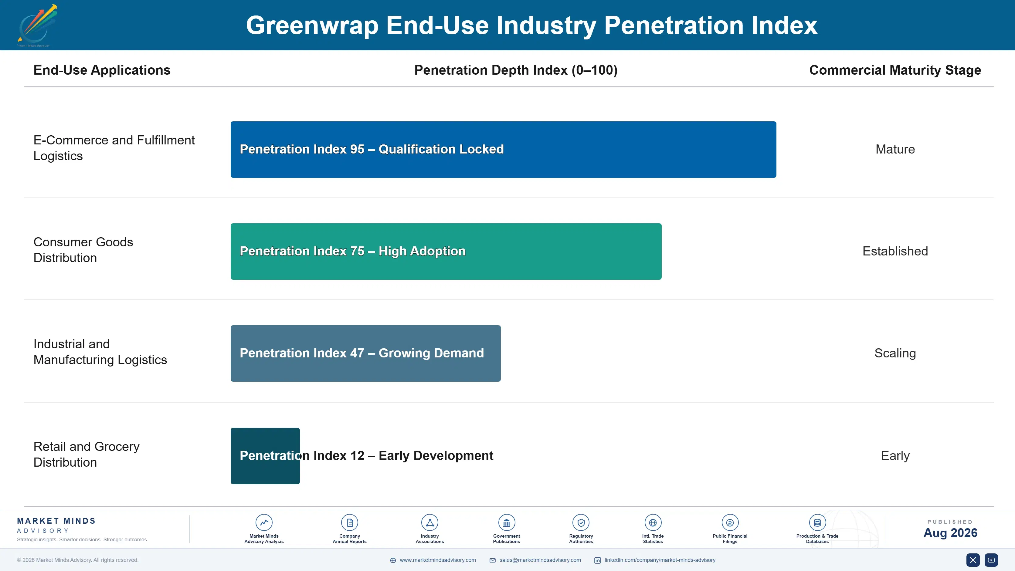Viewport: 1015px width, 571px height.
Task: Select the Penetration Index 95 blue bar
Action: [503, 150]
